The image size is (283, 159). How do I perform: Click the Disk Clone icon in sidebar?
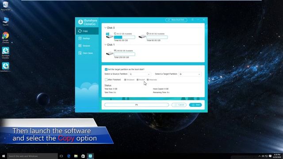click(x=80, y=53)
